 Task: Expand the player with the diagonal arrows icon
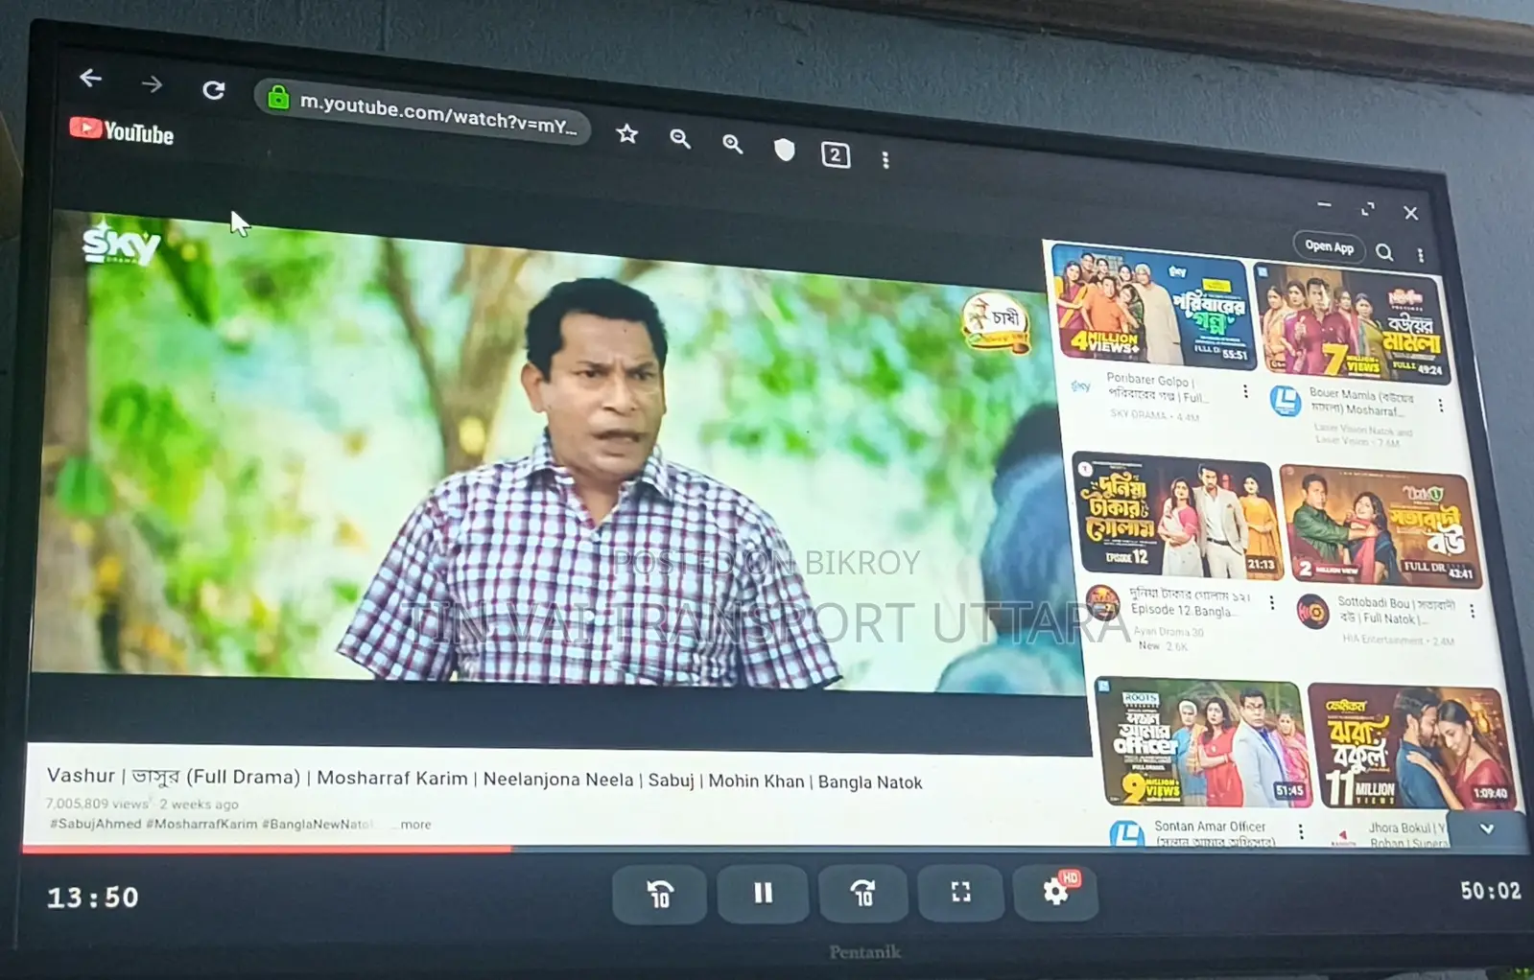click(x=1368, y=209)
